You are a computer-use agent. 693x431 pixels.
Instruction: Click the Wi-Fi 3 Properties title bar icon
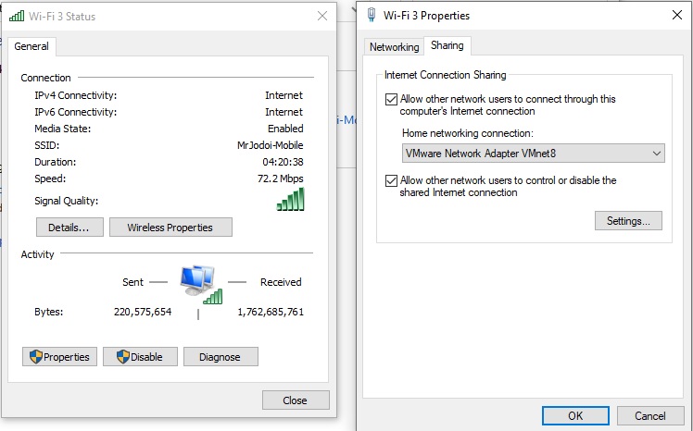click(x=372, y=15)
